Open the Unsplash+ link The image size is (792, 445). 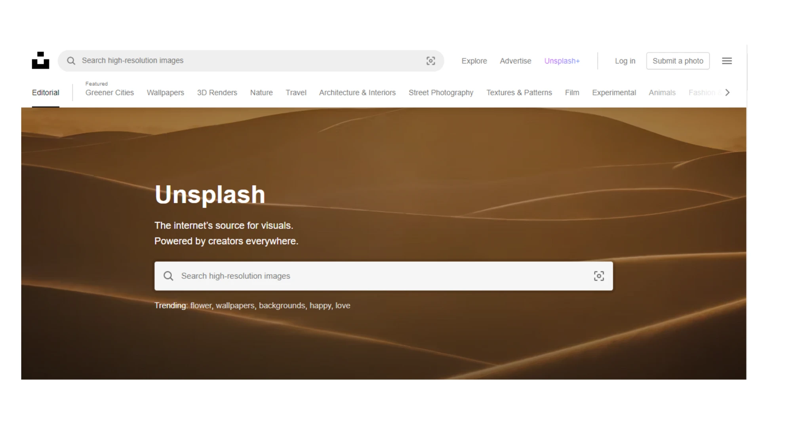[562, 61]
